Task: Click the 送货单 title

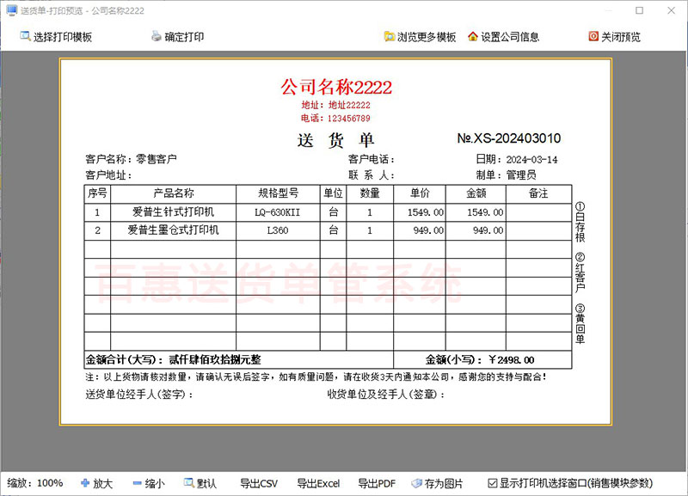Action: coord(335,140)
